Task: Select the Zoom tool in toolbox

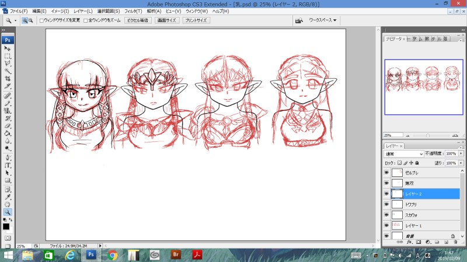Action: coord(8,212)
